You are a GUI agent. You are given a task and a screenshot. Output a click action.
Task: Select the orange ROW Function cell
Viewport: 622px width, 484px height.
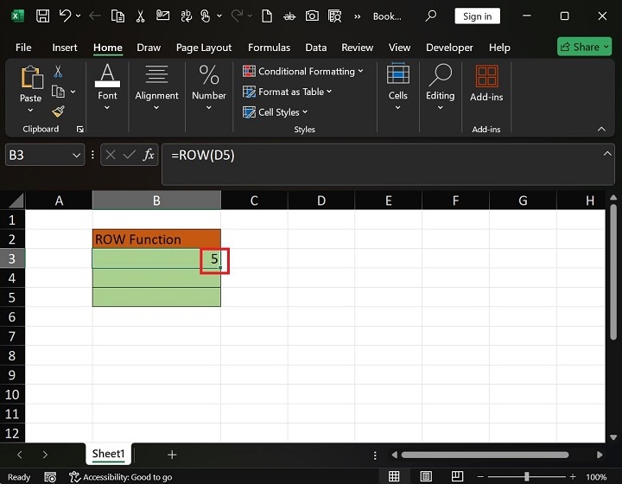point(156,239)
